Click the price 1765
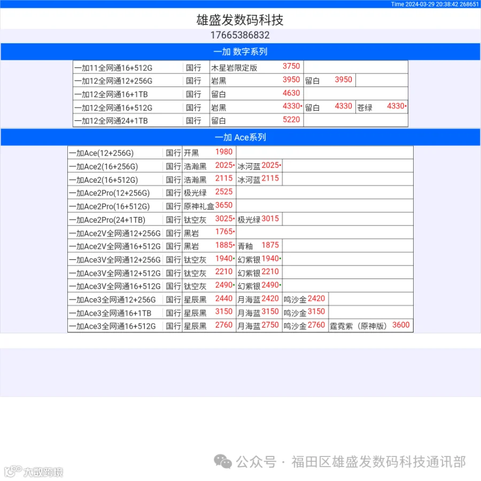The image size is (481, 481). 223,232
